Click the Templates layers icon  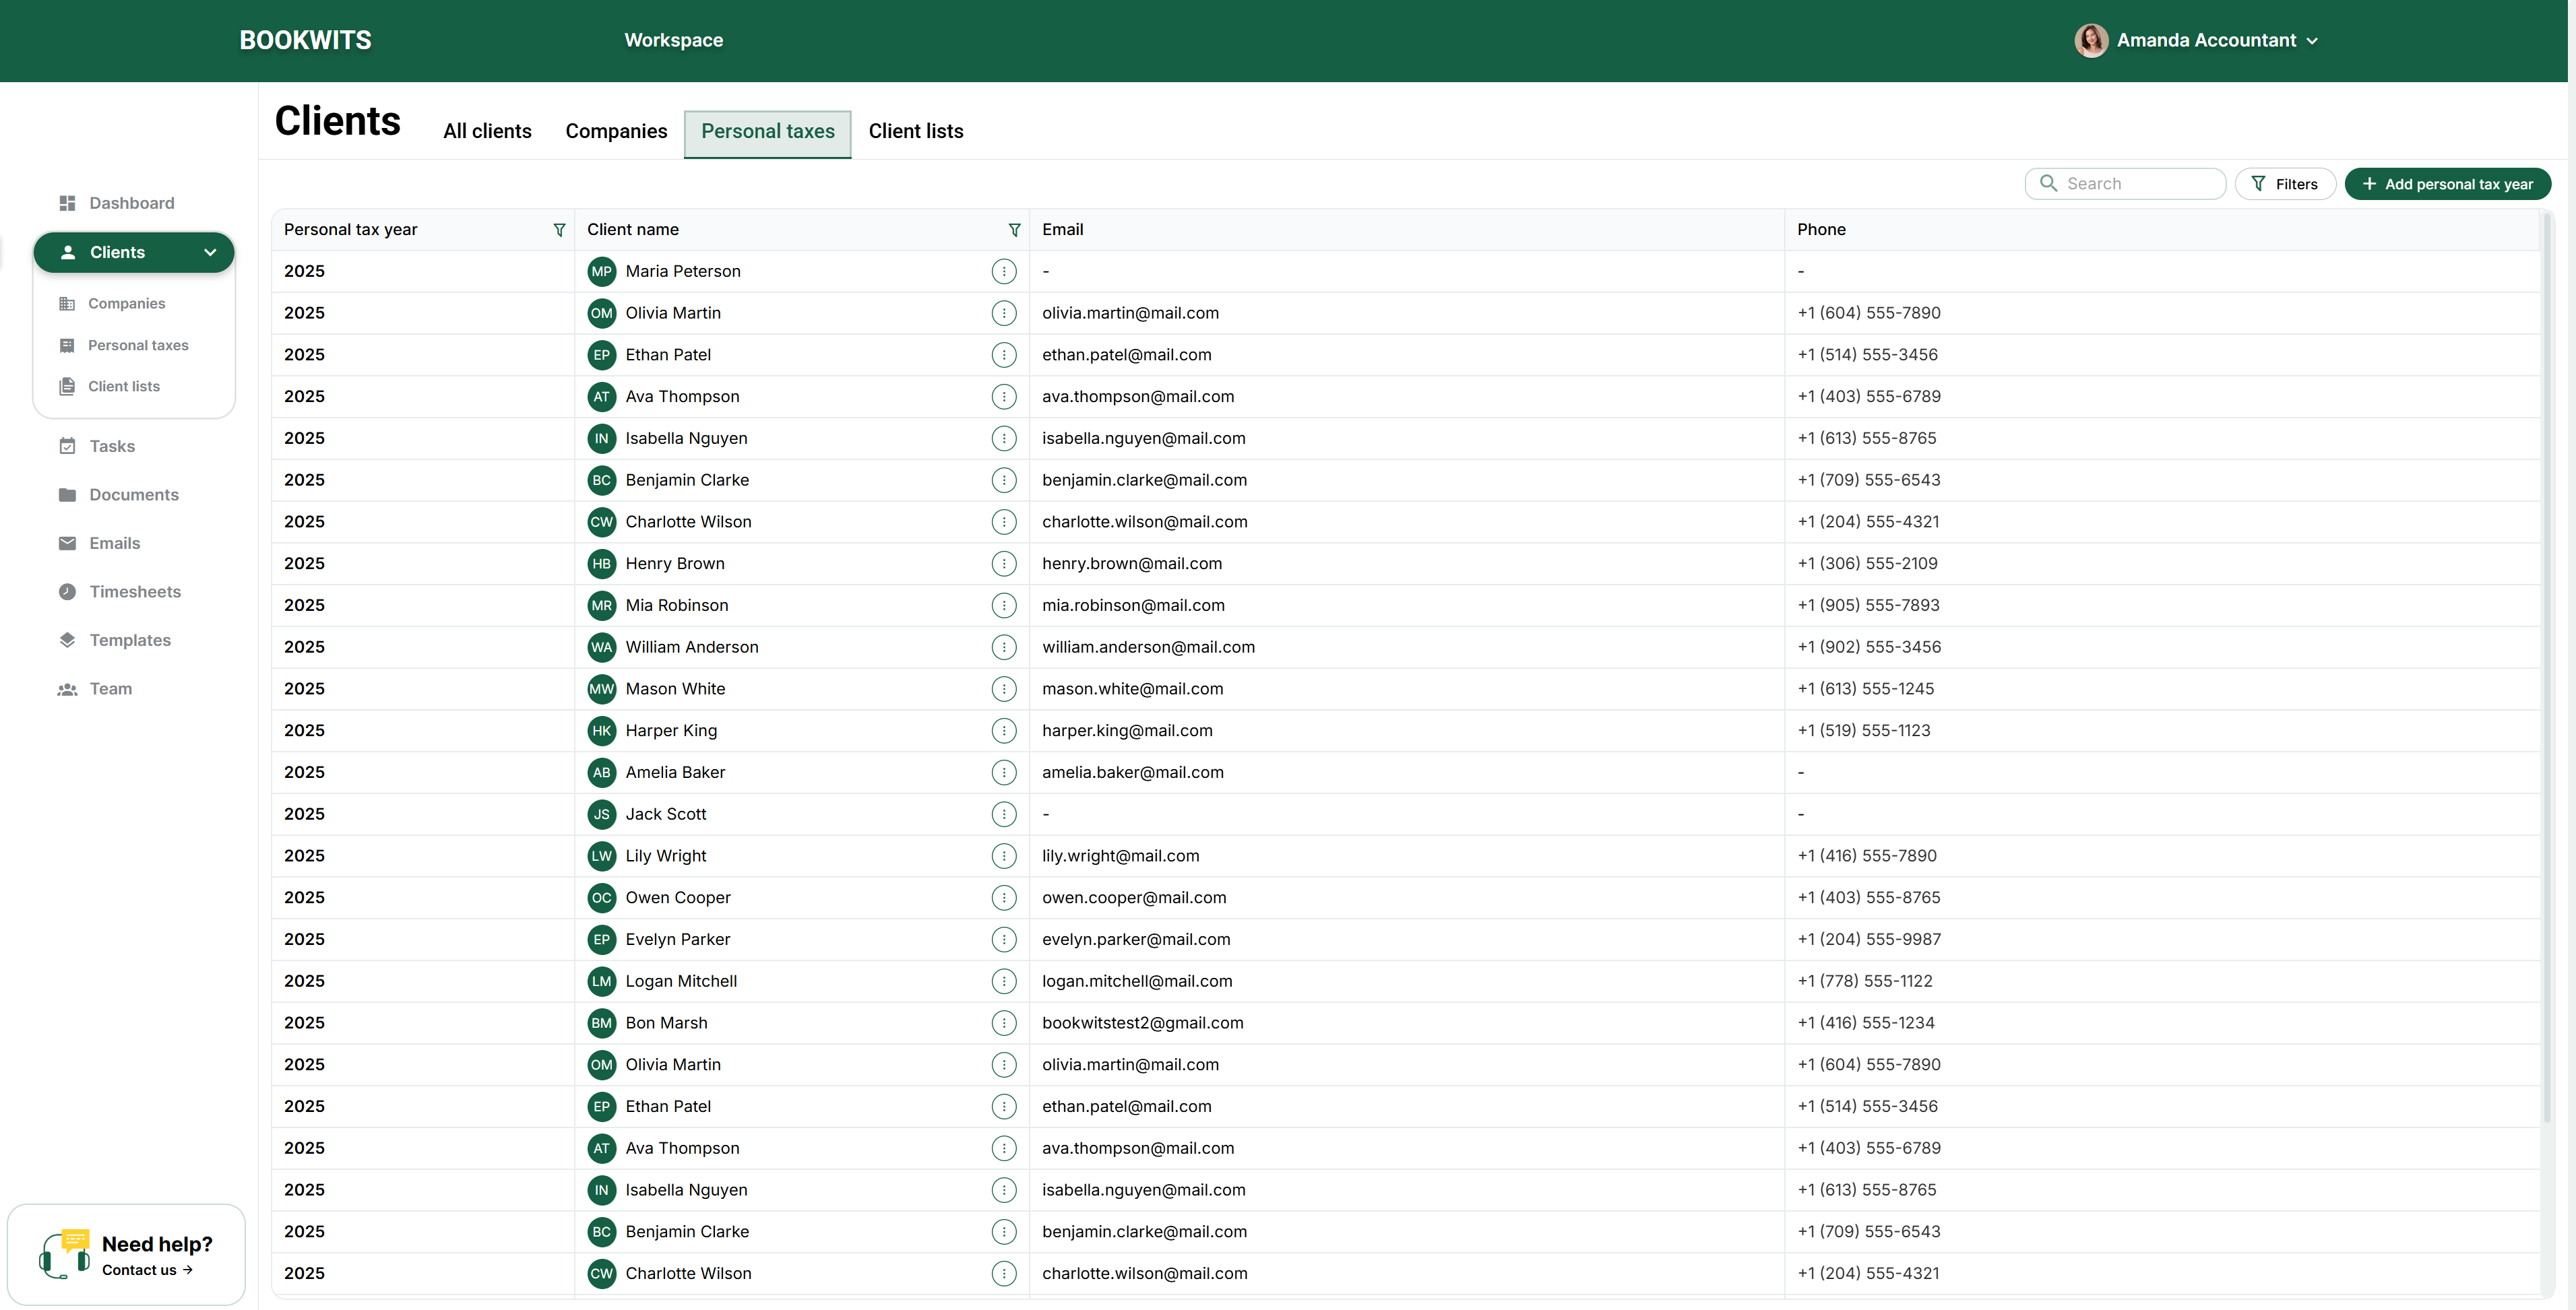coord(67,641)
